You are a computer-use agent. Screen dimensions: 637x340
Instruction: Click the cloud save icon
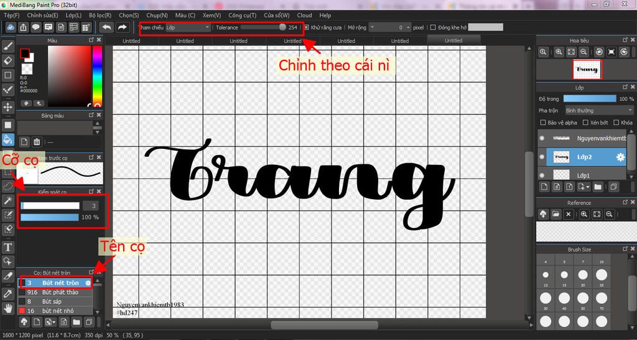point(11,27)
